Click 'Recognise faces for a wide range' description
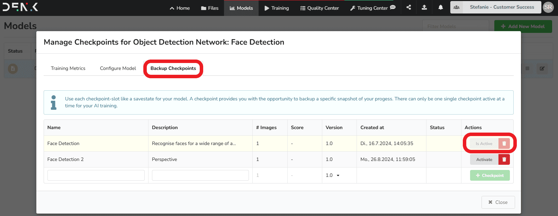This screenshot has height=216, width=558. pos(194,144)
